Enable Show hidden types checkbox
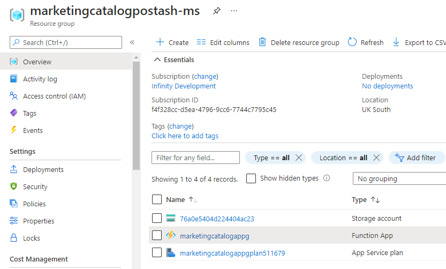Screen dimensions: 446x269 (251, 178)
